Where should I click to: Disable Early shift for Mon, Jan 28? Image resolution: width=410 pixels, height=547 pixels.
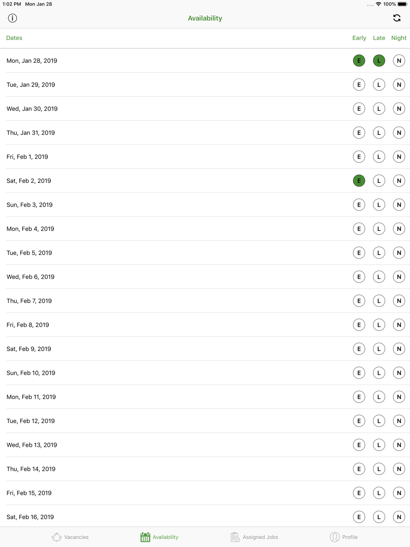(x=359, y=61)
